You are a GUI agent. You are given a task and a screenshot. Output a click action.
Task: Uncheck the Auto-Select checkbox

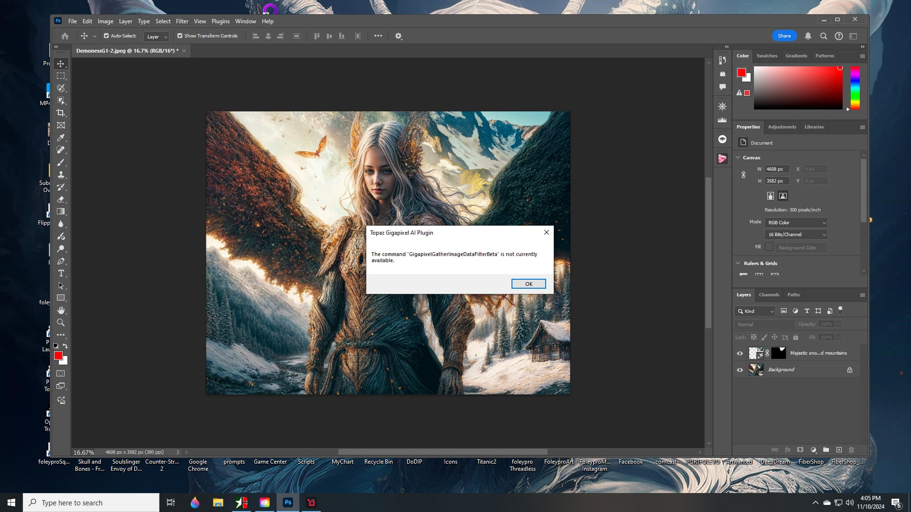pos(106,36)
